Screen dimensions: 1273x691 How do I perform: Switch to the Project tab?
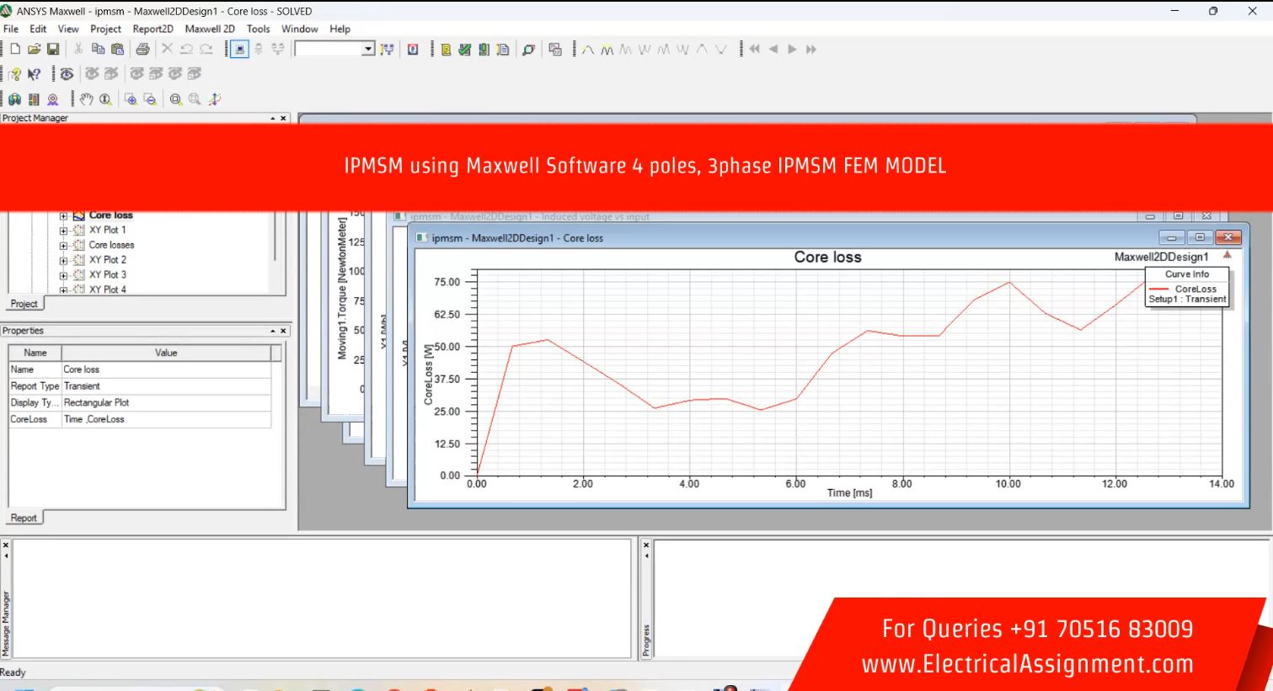tap(24, 304)
